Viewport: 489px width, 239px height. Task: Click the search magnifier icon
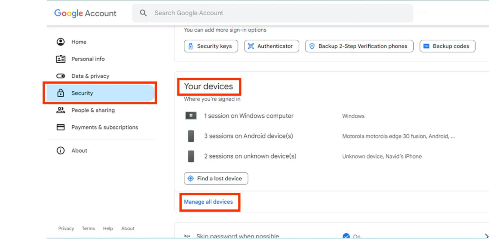pyautogui.click(x=143, y=13)
